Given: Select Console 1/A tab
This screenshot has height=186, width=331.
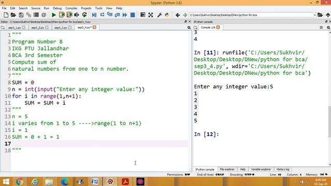Looking at the screenshot, I should [x=208, y=27].
